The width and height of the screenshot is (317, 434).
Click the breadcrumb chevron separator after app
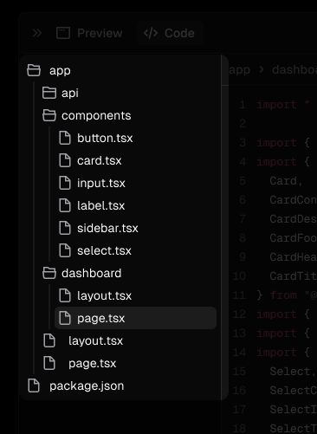[x=262, y=69]
